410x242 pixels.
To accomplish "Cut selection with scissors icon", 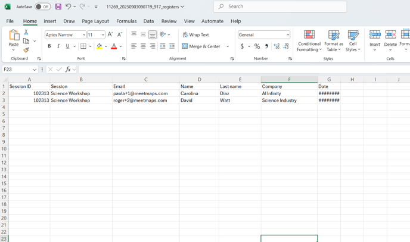I will (x=26, y=32).
